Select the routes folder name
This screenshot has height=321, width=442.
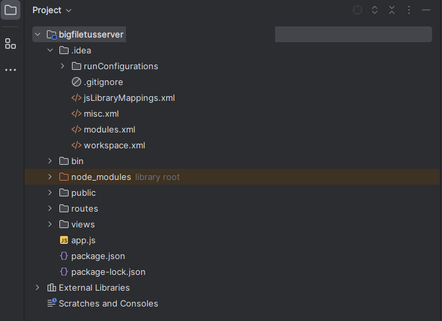[84, 209]
